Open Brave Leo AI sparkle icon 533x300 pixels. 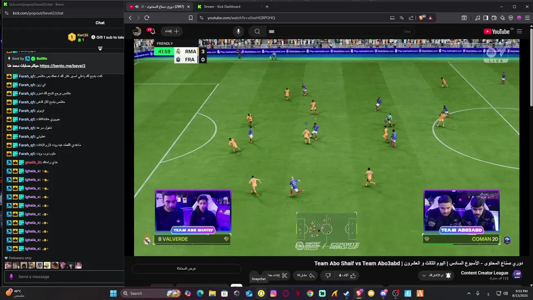click(x=503, y=18)
